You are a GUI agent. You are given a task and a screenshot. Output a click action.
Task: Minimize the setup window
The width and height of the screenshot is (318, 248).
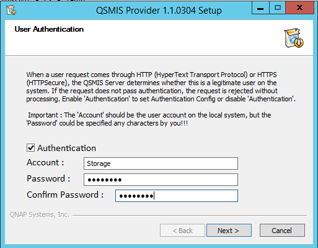[260, 8]
